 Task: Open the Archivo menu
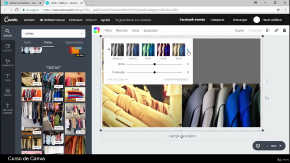(x=29, y=20)
